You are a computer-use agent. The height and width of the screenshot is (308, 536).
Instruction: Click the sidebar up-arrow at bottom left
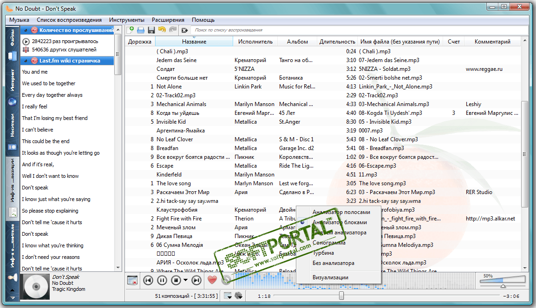pos(12,290)
